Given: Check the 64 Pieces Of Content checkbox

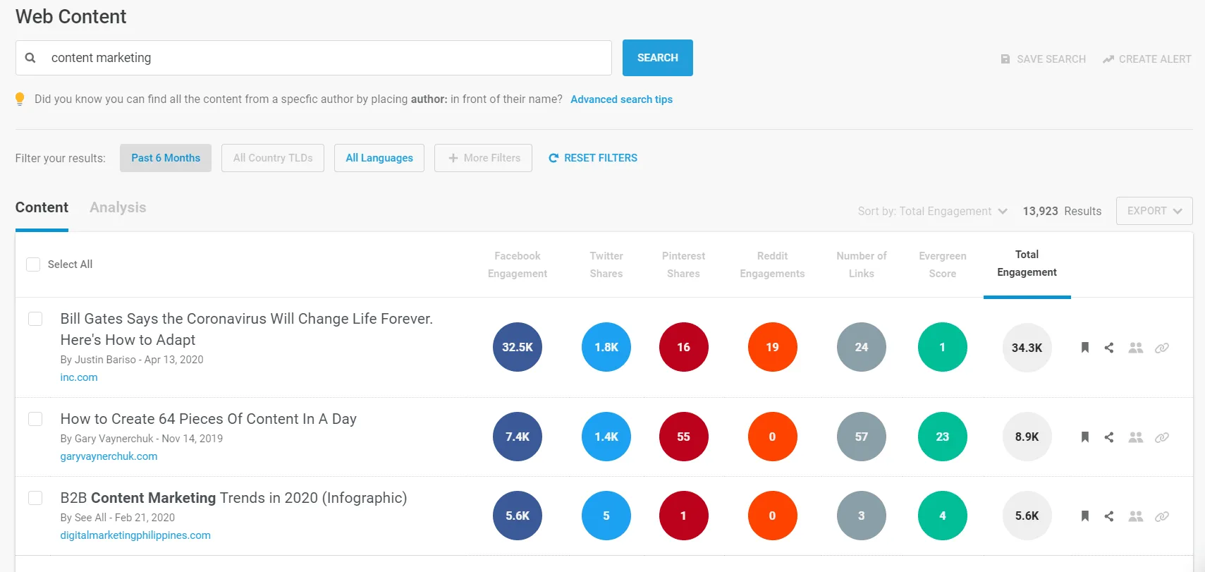Looking at the screenshot, I should 35,419.
